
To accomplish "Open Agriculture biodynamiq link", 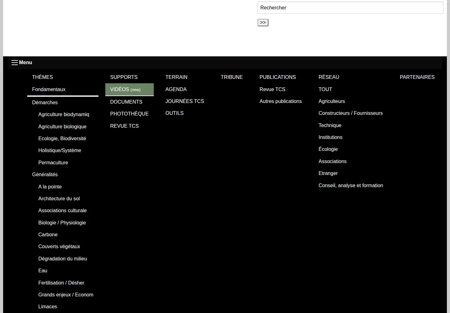I will [x=64, y=115].
